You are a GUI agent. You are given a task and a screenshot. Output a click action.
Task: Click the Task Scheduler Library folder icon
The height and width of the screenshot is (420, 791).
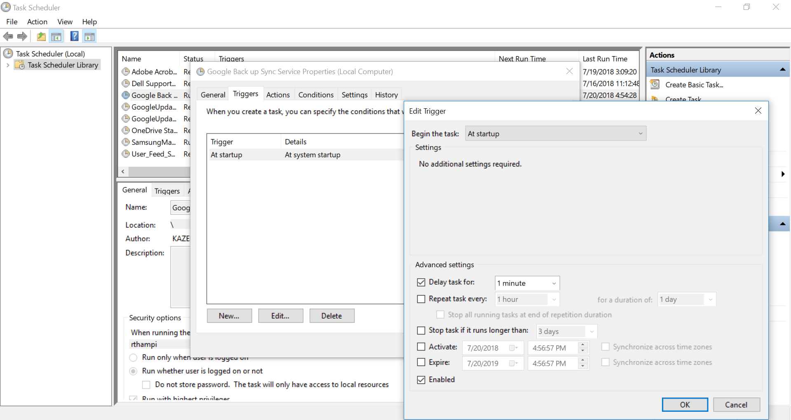(19, 65)
